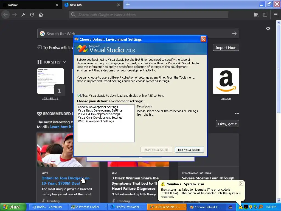This screenshot has height=211, width=281.
Task: Open Severe Storms Tear Through article
Action: 208,178
